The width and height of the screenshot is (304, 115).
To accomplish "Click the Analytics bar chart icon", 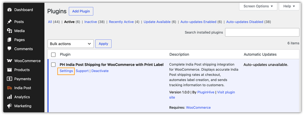I will pos(9,97).
